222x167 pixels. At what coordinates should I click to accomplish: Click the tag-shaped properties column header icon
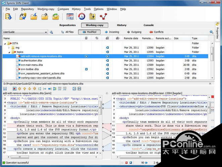click(x=97, y=38)
